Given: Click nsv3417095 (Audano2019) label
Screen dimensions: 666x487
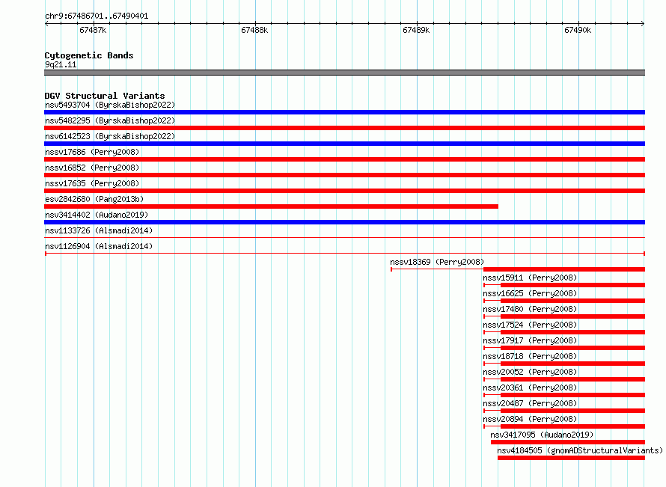Looking at the screenshot, I should pyautogui.click(x=542, y=435).
